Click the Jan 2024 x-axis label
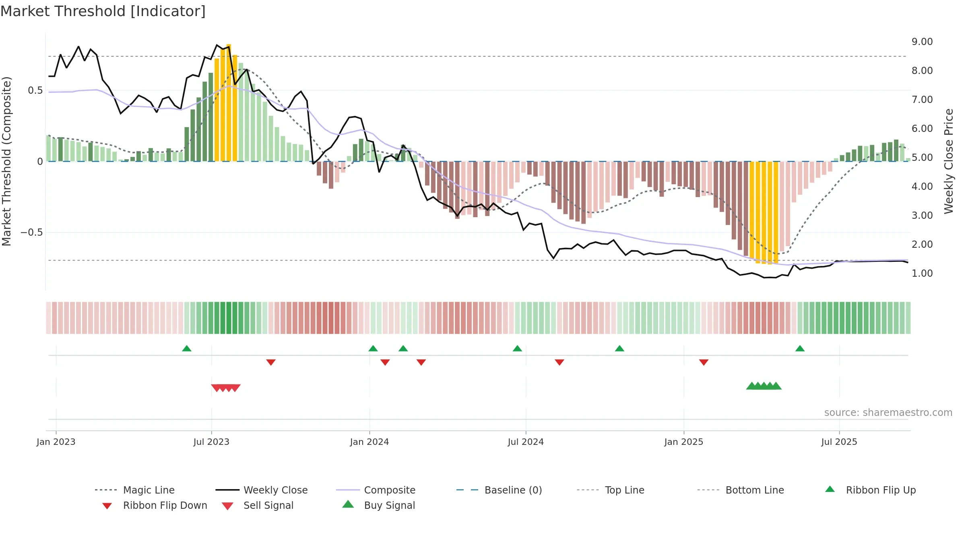The image size is (966, 543). 369,442
